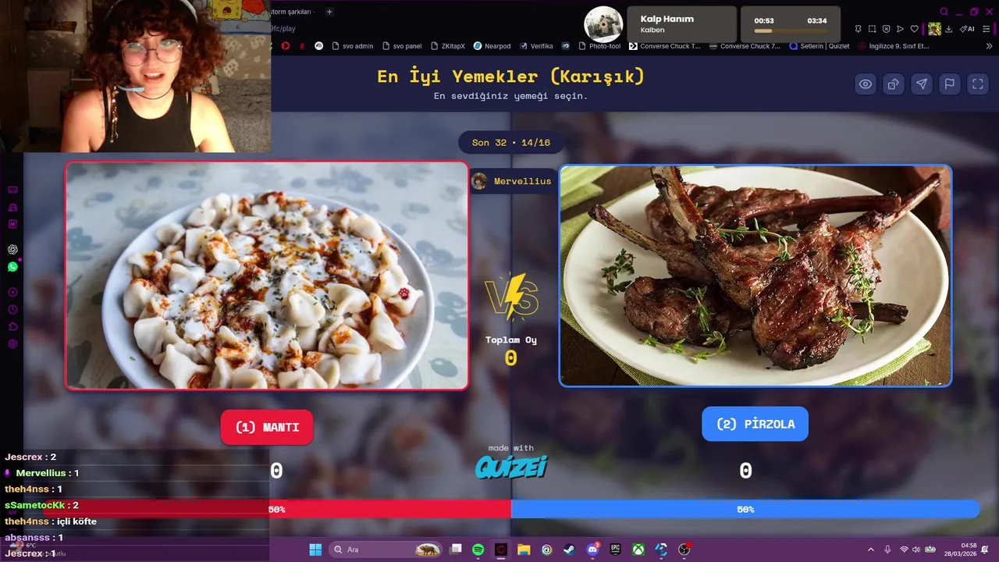Click the Son 32 • 14/16 round indicator
This screenshot has width=999, height=562.
[511, 143]
